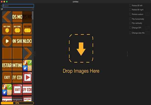151x105 pixels.
Task: Toggle Flip vertically checkbox
Action: click(x=130, y=23)
